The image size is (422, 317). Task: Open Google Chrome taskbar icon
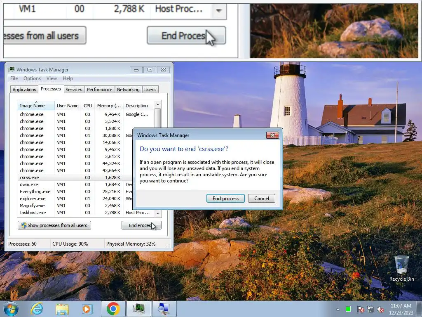tap(113, 309)
